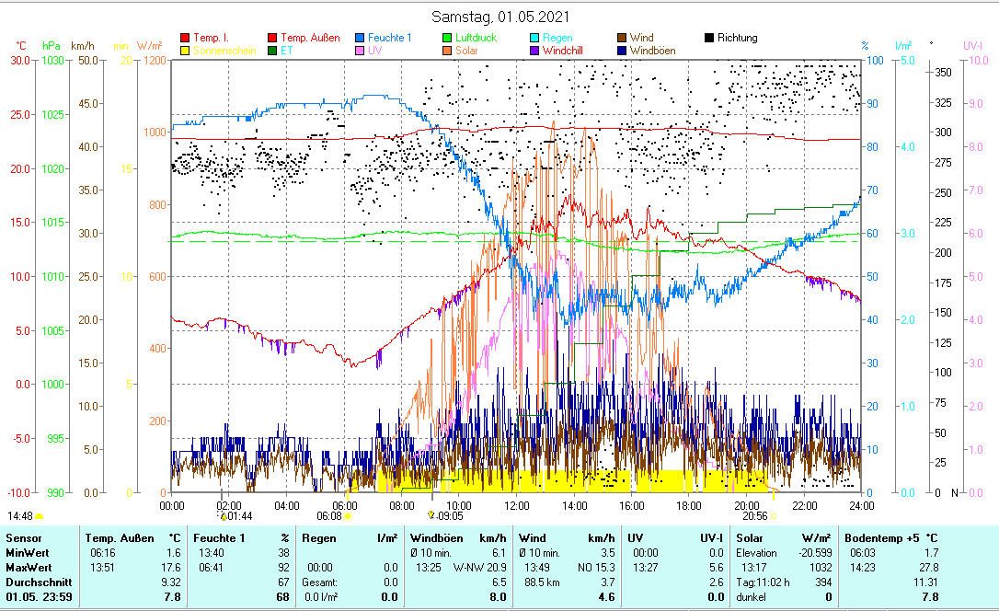The image size is (999, 611).
Task: Click the Durchschnitt row label
Action: [x=39, y=582]
